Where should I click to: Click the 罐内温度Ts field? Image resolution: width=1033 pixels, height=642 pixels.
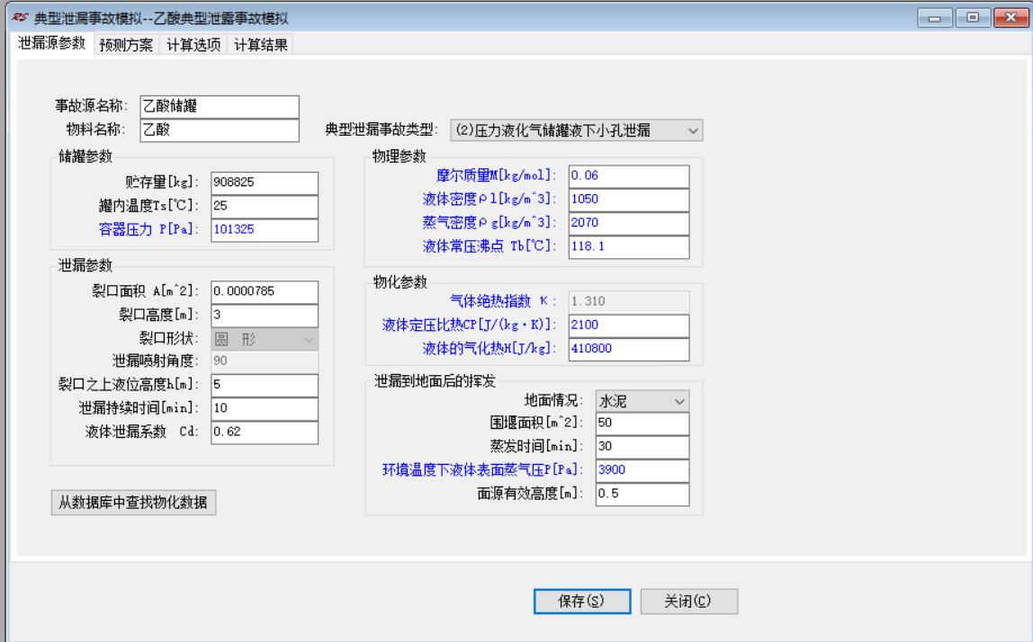[265, 206]
